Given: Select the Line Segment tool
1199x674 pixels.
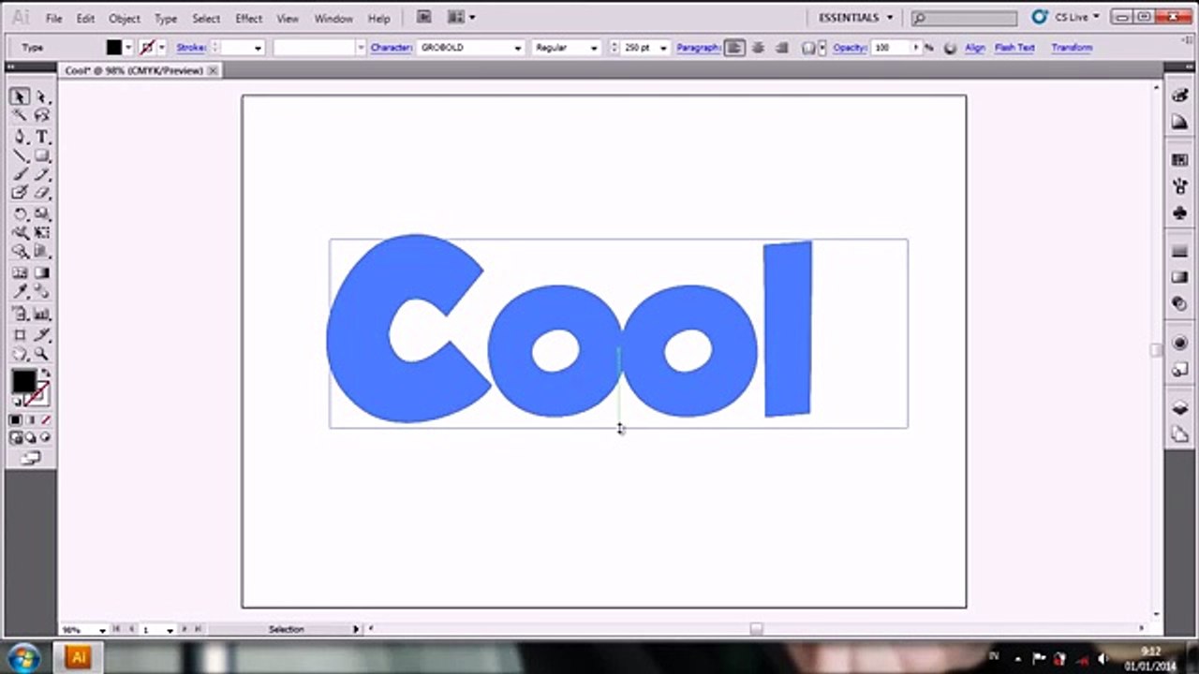Looking at the screenshot, I should click(20, 155).
